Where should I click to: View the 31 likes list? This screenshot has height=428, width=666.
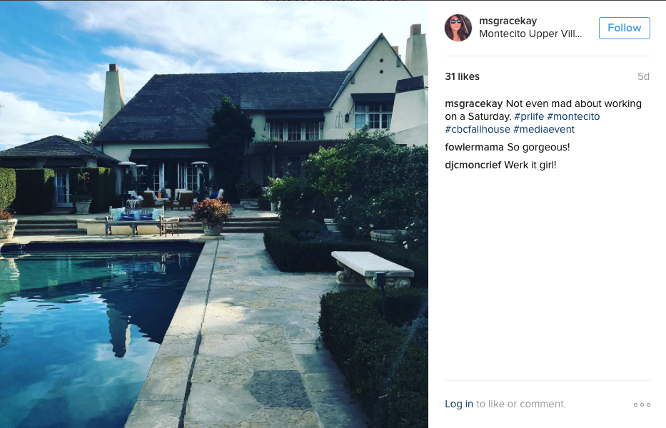click(x=462, y=76)
